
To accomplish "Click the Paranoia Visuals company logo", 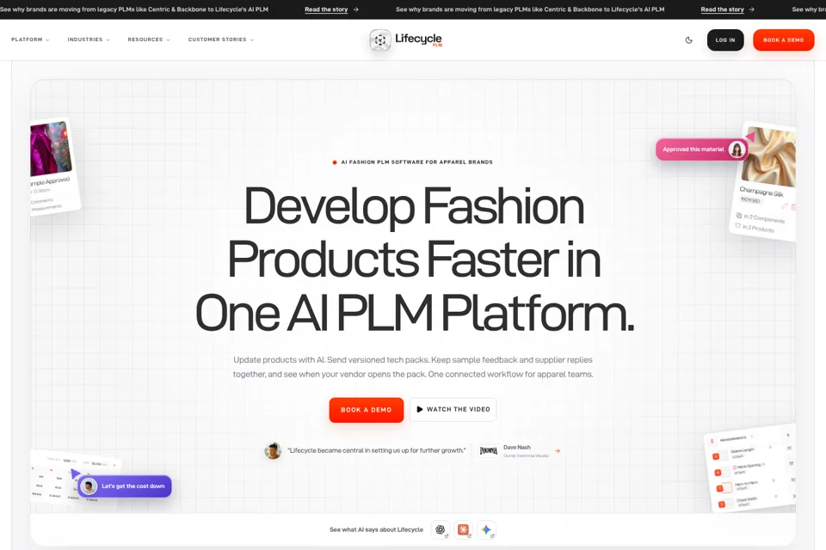I will click(489, 451).
